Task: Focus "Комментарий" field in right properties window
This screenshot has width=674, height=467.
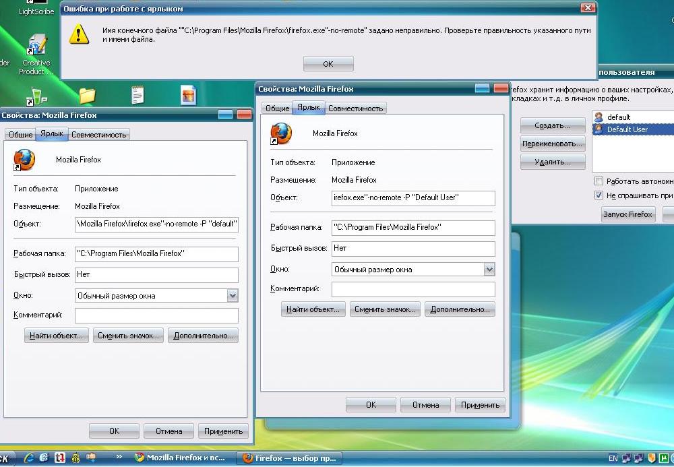Action: [413, 289]
